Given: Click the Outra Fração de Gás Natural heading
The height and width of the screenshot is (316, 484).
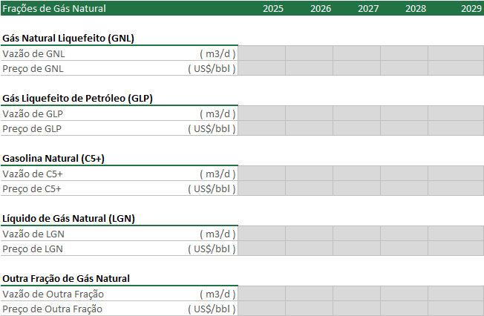Looking at the screenshot, I should click(x=66, y=278).
